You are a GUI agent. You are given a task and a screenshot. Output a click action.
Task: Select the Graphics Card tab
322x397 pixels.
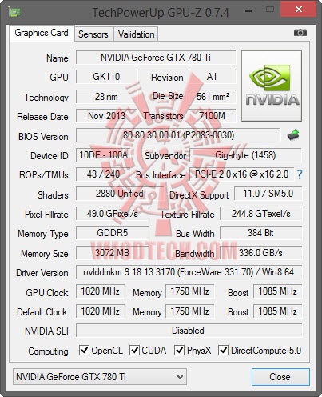(x=42, y=33)
